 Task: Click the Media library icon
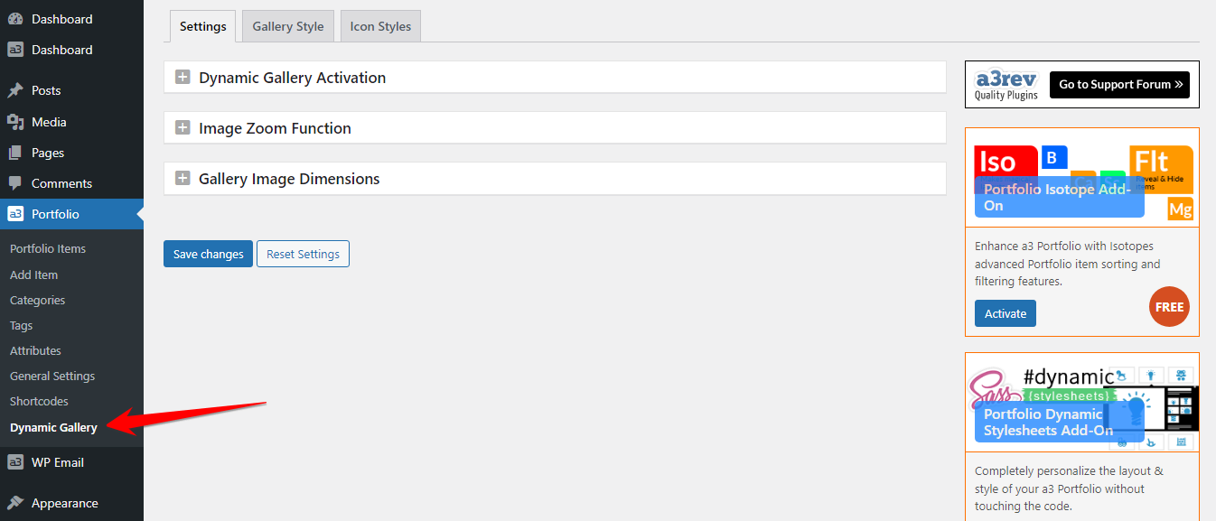tap(15, 122)
